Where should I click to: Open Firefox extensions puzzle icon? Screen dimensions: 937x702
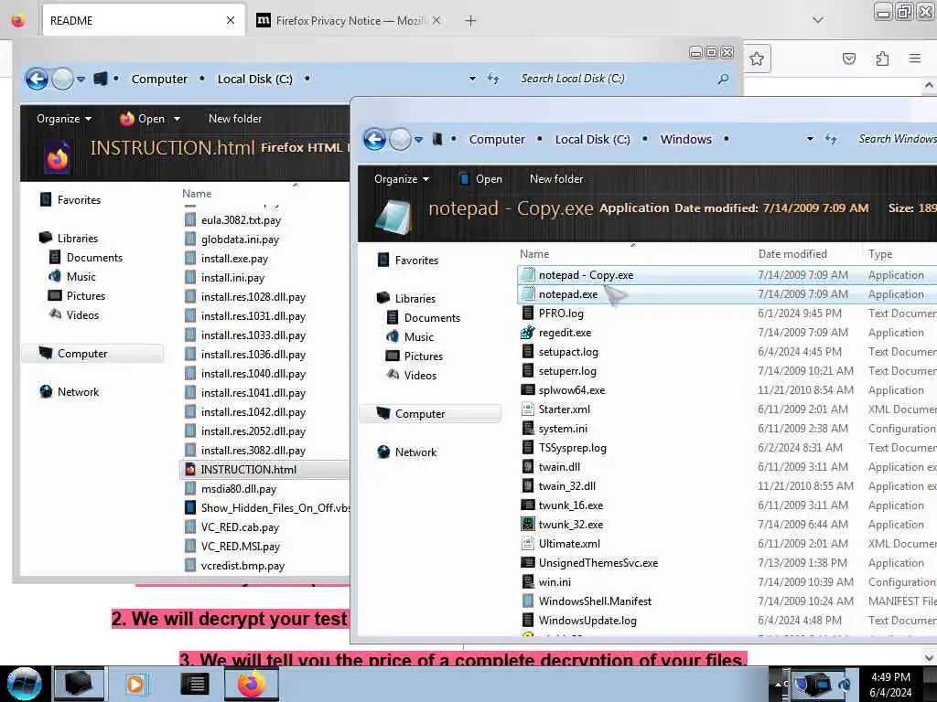click(882, 58)
